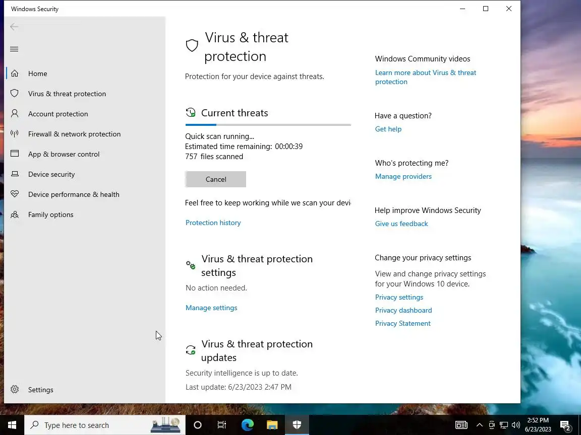581x435 pixels.
Task: Click the Get help link
Action: (x=388, y=129)
